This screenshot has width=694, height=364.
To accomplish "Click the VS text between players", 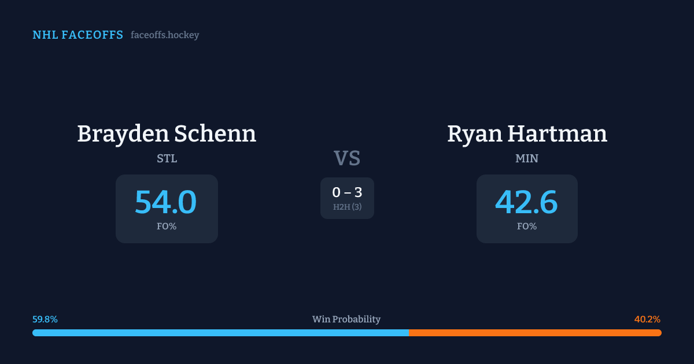I will [x=347, y=158].
